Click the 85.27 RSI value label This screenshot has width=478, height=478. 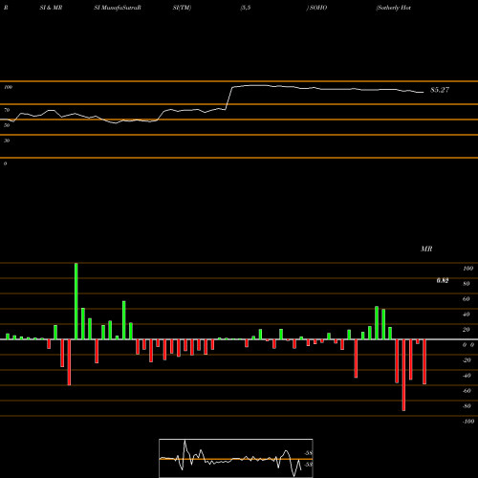click(440, 90)
